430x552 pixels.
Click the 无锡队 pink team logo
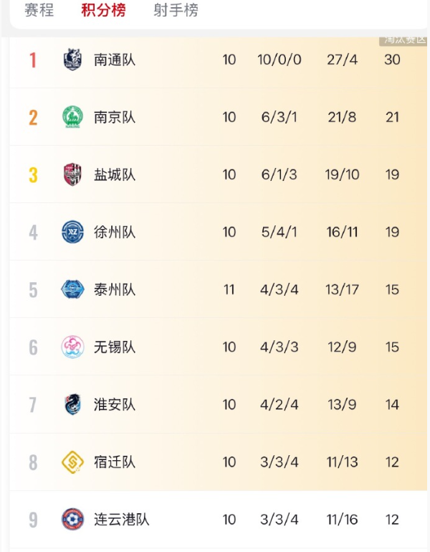tap(72, 347)
